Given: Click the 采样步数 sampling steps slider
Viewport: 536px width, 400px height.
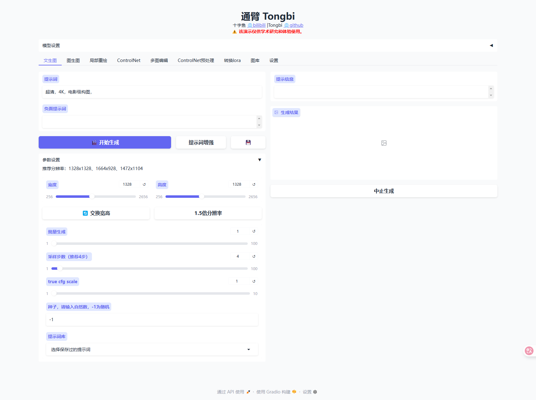Looking at the screenshot, I should (x=150, y=269).
